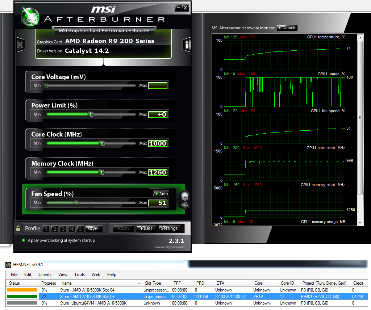Click the Fan Speed slider handle

pos(76,203)
